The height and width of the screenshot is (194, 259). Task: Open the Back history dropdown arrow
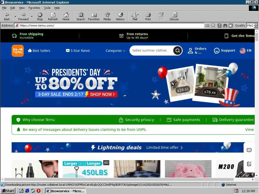(15, 16)
